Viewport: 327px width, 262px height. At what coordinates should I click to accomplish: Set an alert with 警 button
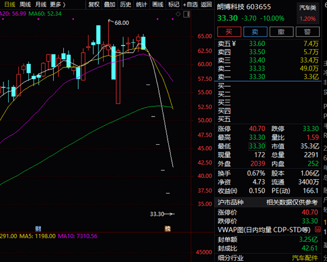click(x=308, y=32)
